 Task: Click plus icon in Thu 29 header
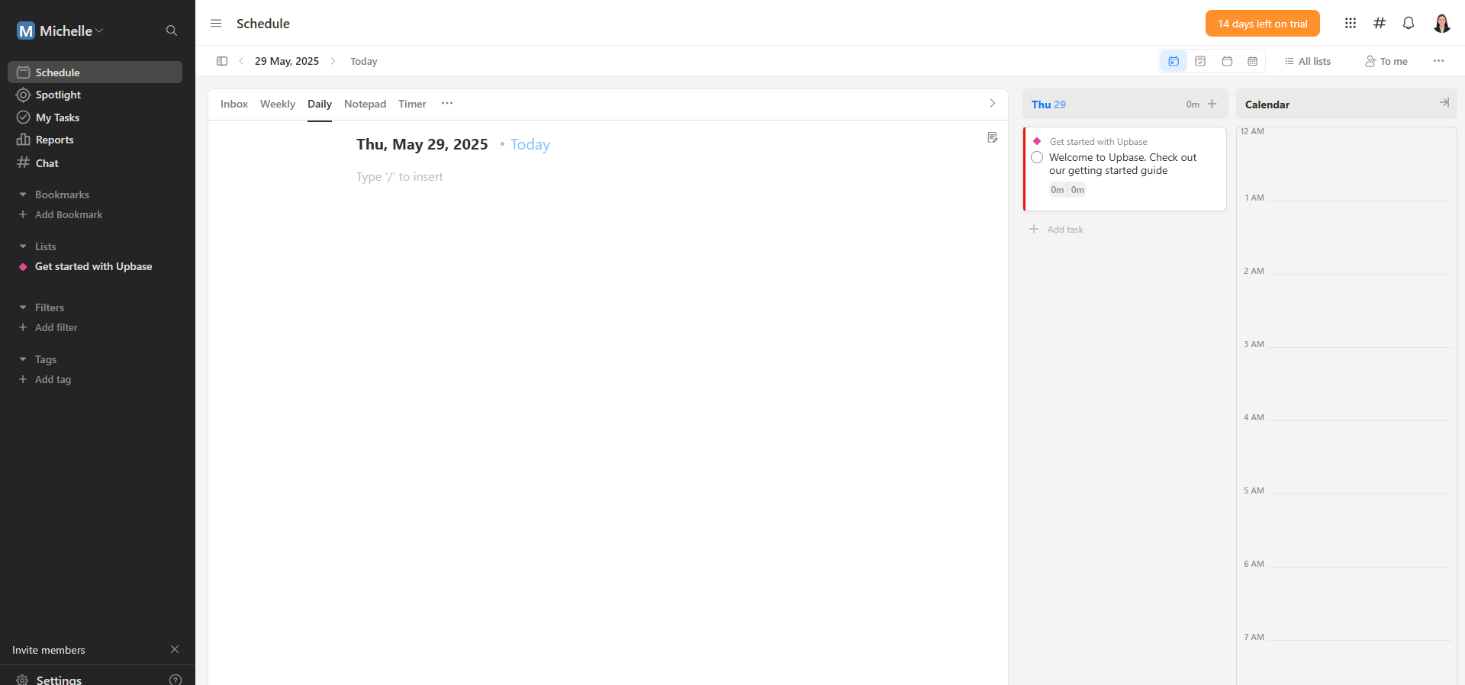pyautogui.click(x=1212, y=105)
